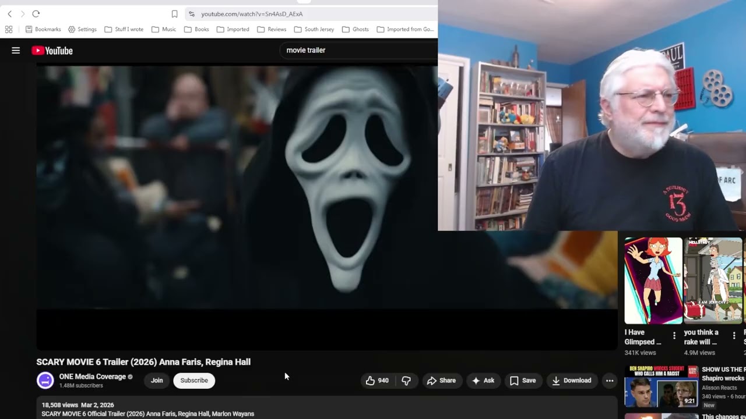This screenshot has height=419, width=746.
Task: Open Music bookmark folder
Action: 163,29
